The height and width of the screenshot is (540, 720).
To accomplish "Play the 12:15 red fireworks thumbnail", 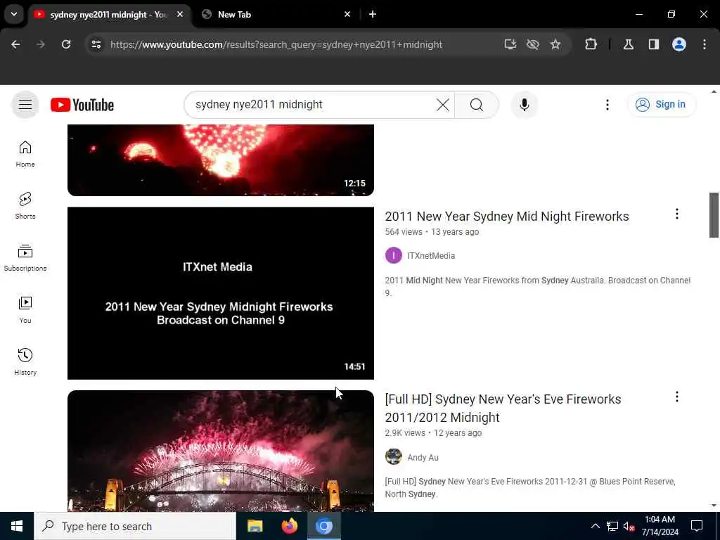I will click(x=220, y=160).
